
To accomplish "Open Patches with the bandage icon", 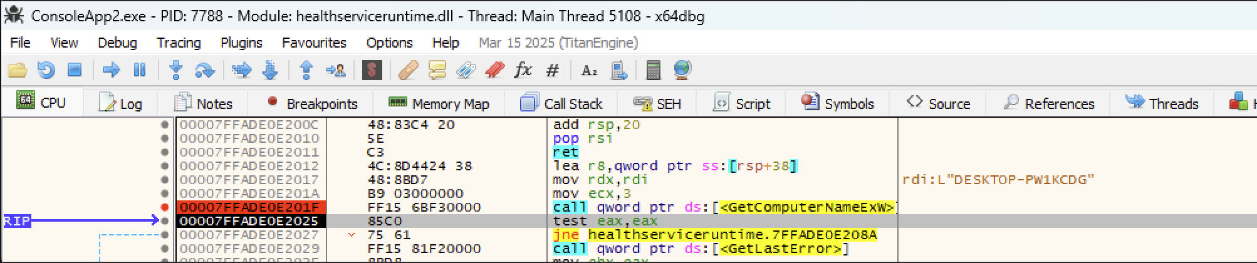I will coord(408,70).
